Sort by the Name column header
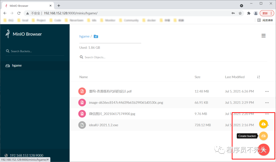The height and width of the screenshot is (162, 276). tap(83, 77)
